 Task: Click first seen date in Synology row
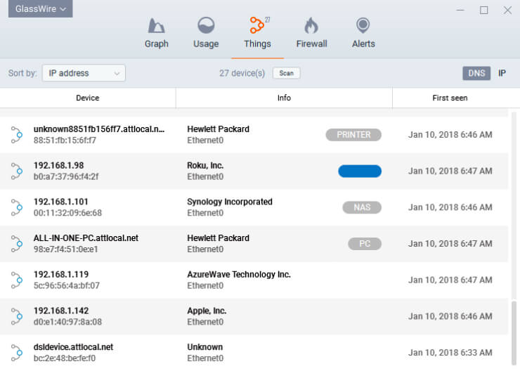pyautogui.click(x=450, y=207)
